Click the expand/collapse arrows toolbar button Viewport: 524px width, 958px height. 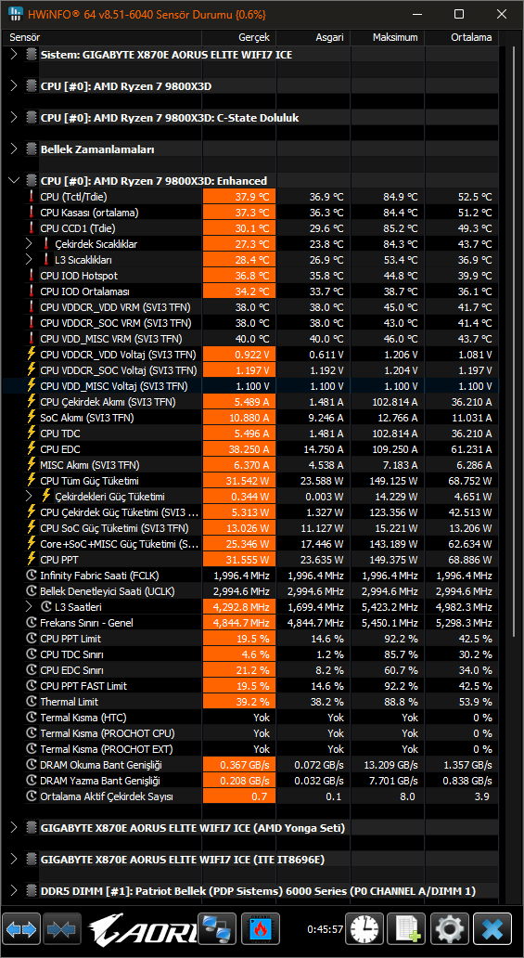pos(21,929)
